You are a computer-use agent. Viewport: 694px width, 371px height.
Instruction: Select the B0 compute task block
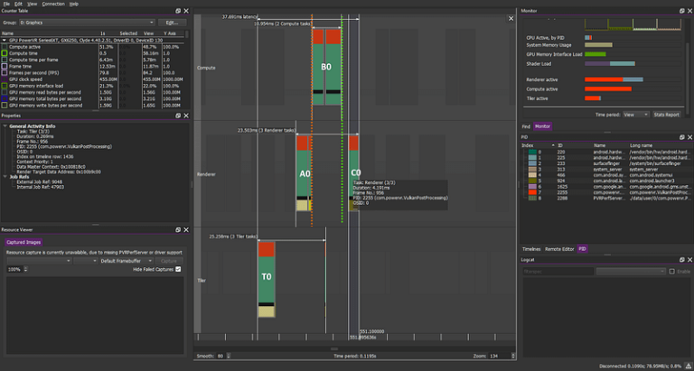(326, 67)
